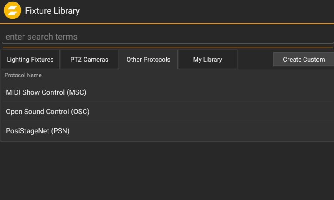Click the Fixture Library title text
Screen dimensions: 334x200
pyautogui.click(x=53, y=11)
